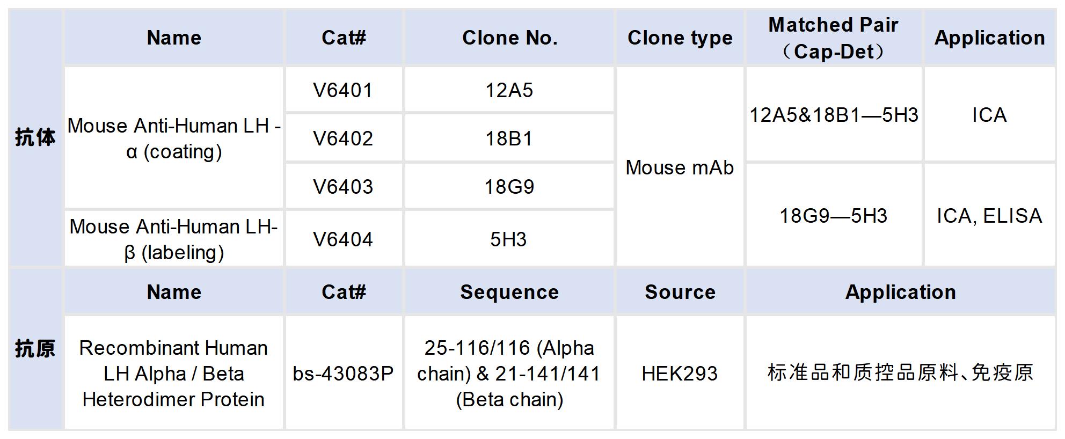Image resolution: width=1065 pixels, height=439 pixels.
Task: Click the 18G9—5H3 matched pair cell
Action: coord(834,216)
